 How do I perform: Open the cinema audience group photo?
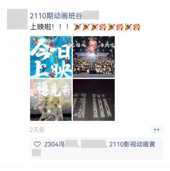[94, 57]
